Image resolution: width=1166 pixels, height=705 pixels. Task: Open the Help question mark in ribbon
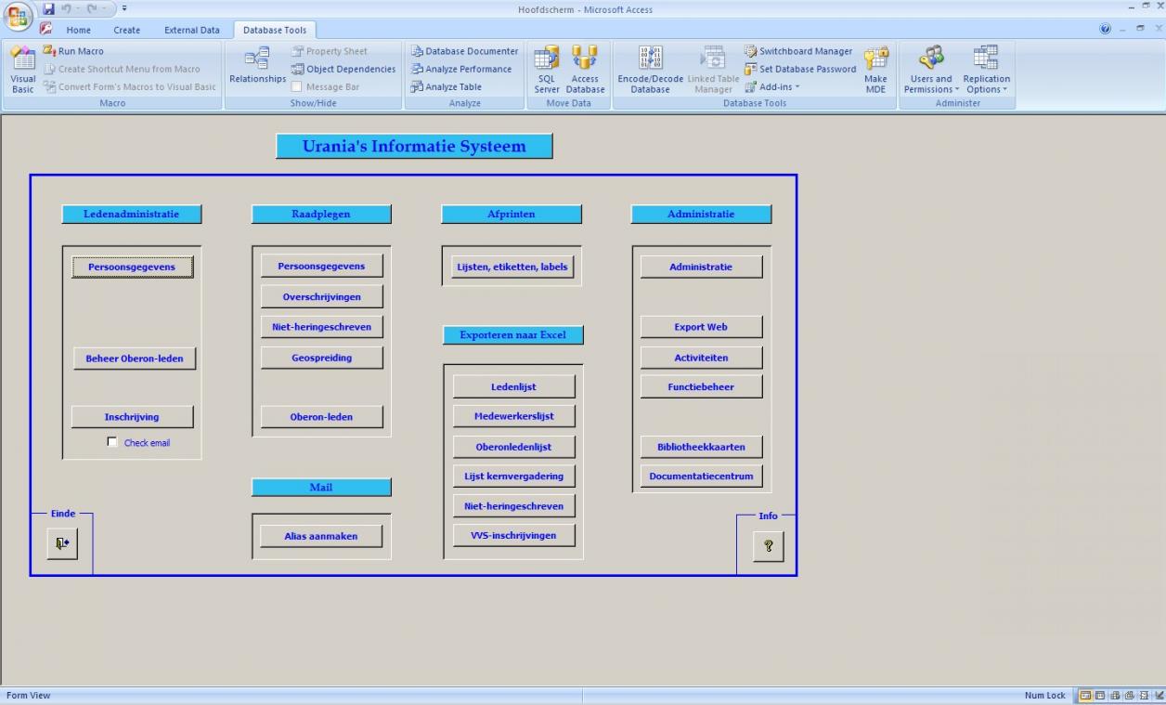tap(1106, 29)
